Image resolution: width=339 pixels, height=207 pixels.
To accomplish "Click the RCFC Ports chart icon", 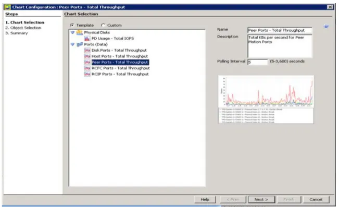I will coord(87,68).
